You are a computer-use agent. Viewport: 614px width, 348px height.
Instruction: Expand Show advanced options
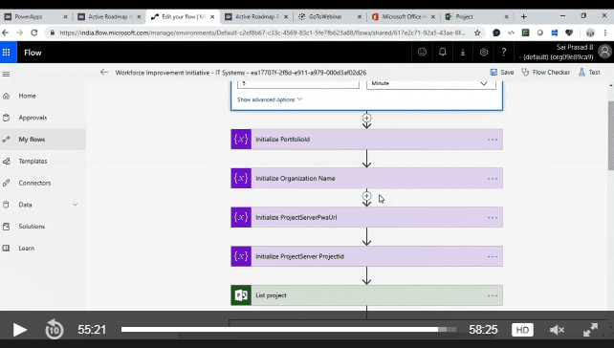(x=270, y=99)
